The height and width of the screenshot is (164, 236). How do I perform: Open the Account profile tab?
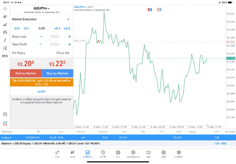(163, 154)
